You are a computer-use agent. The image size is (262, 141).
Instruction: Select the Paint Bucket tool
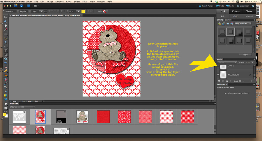6,92
